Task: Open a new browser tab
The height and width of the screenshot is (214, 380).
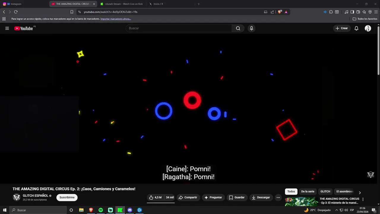Action: (x=199, y=4)
